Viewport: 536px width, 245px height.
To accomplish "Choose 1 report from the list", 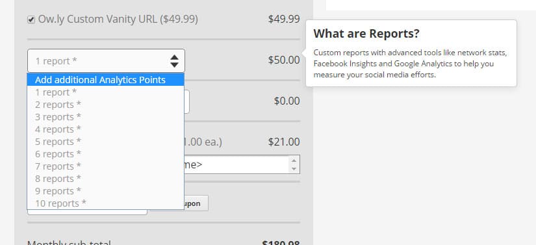I will [106, 92].
